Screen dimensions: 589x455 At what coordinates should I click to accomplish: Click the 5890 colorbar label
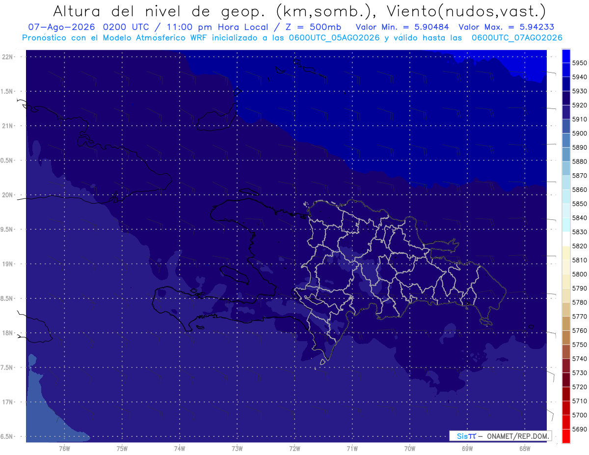click(580, 147)
